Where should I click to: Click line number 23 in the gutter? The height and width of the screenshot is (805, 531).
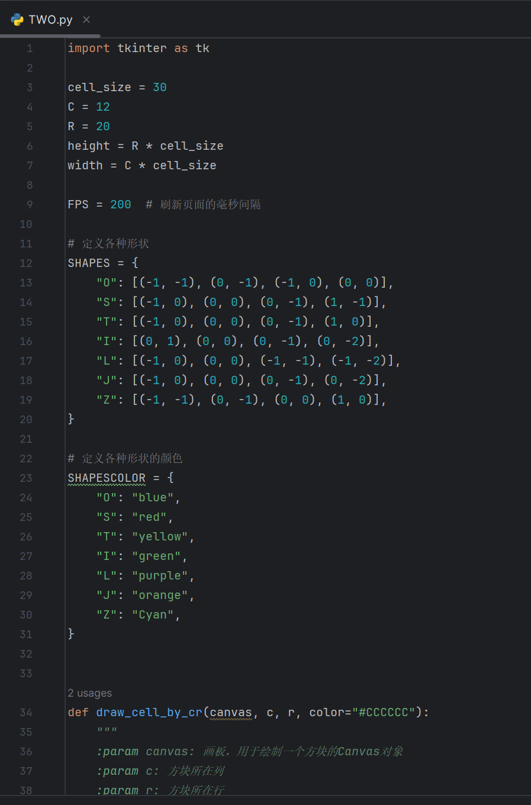[x=26, y=478]
